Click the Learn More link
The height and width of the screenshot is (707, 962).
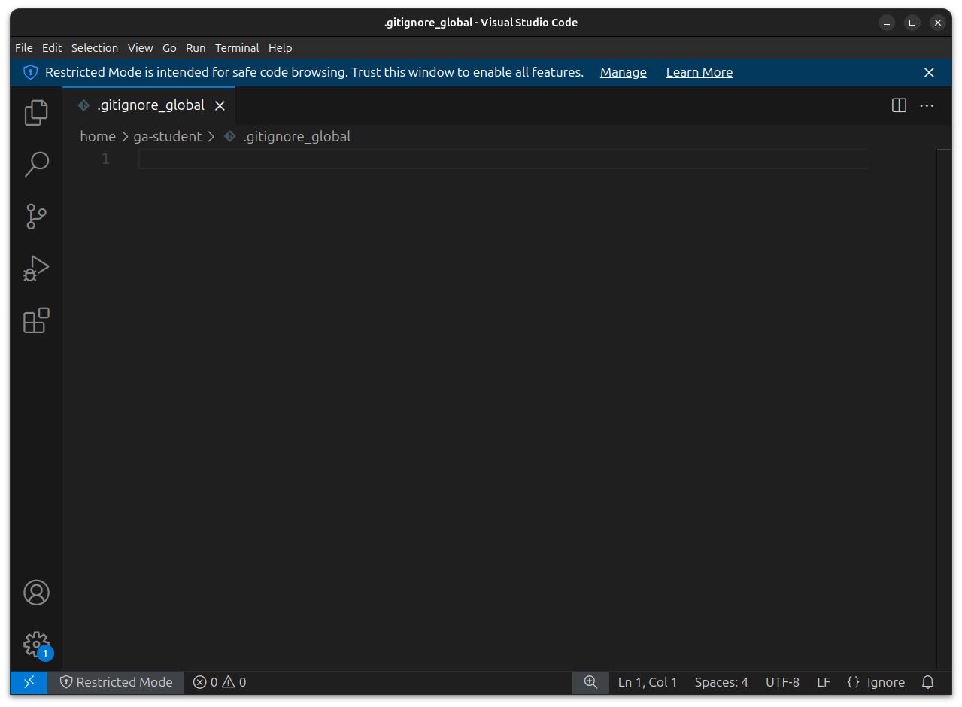pos(699,72)
